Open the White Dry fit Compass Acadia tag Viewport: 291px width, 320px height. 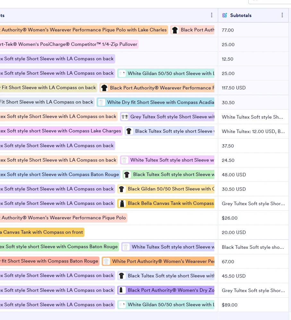click(155, 102)
